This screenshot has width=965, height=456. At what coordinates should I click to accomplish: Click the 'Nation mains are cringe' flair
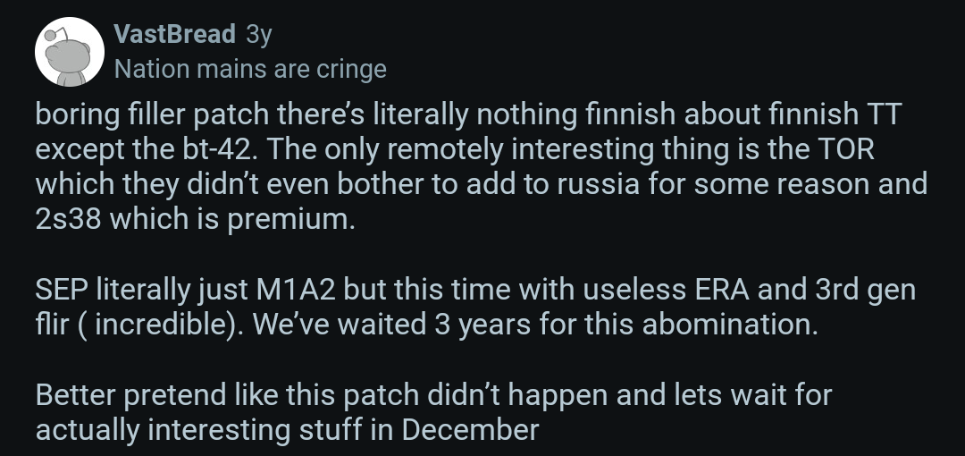(251, 69)
